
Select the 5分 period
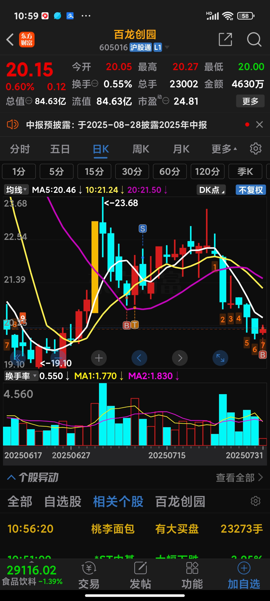[x=56, y=172]
